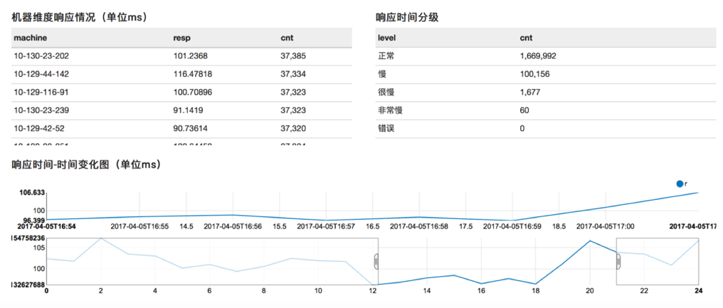The width and height of the screenshot is (723, 308).
Task: Select row for machine 10-130-23-202
Action: coord(181,56)
